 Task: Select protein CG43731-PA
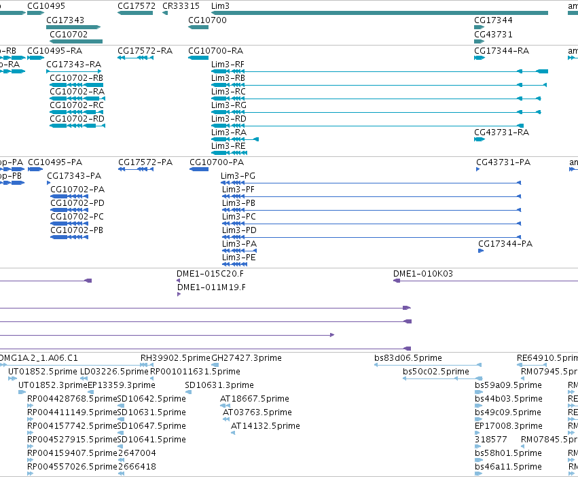503,162
